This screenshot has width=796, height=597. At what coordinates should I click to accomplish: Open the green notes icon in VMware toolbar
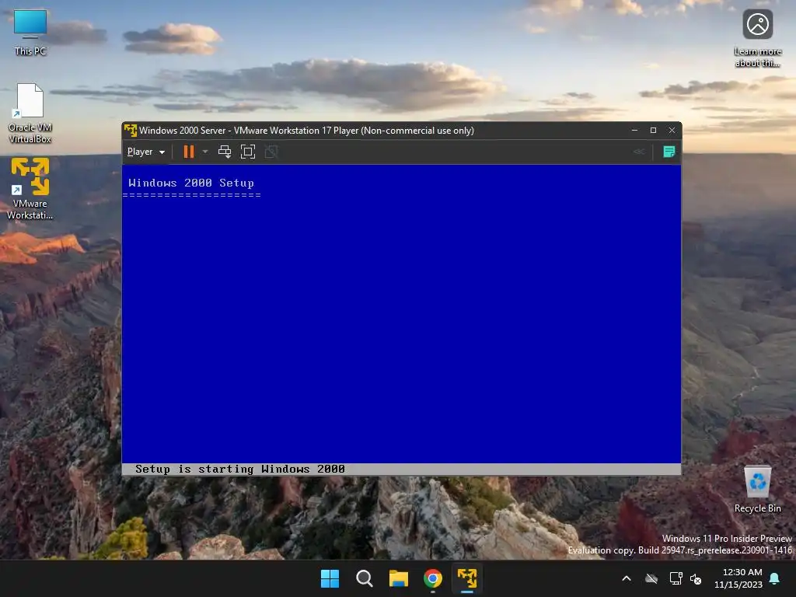click(669, 152)
